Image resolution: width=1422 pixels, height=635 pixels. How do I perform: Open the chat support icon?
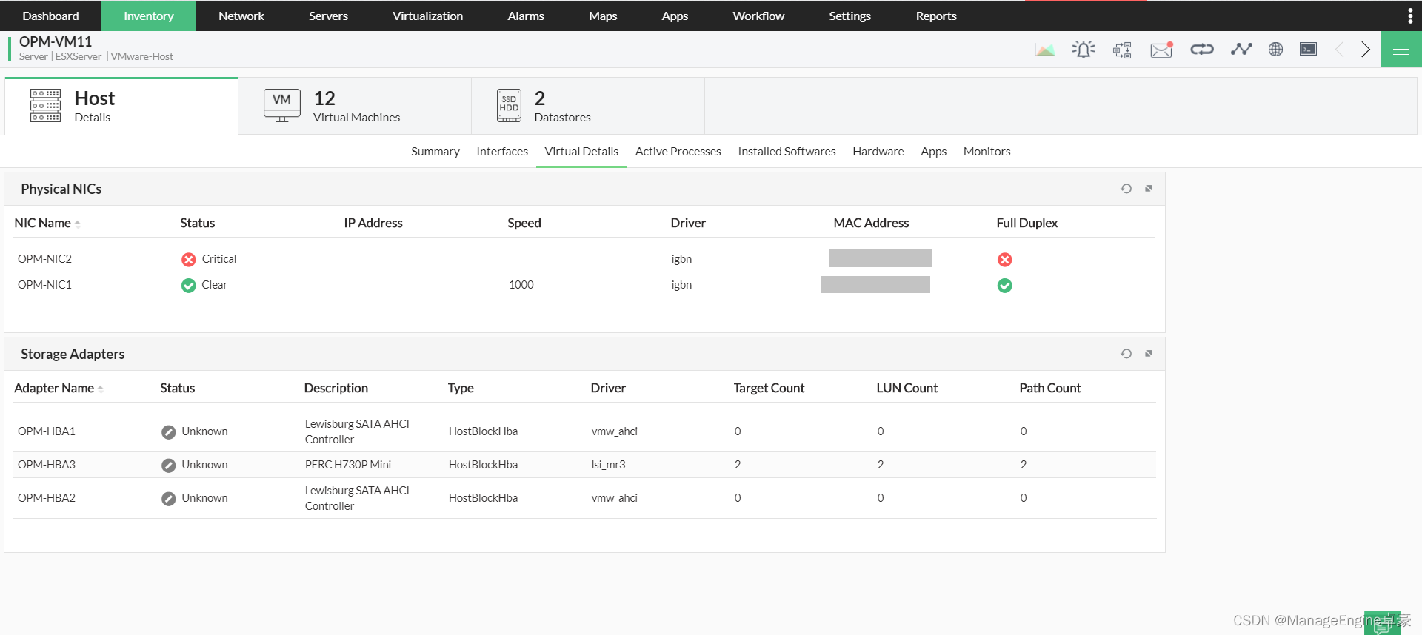1382,624
